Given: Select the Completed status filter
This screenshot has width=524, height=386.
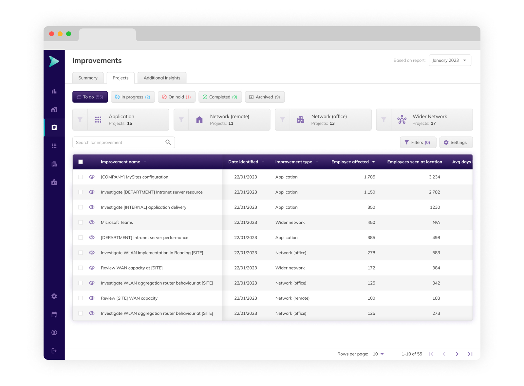Looking at the screenshot, I should (220, 97).
